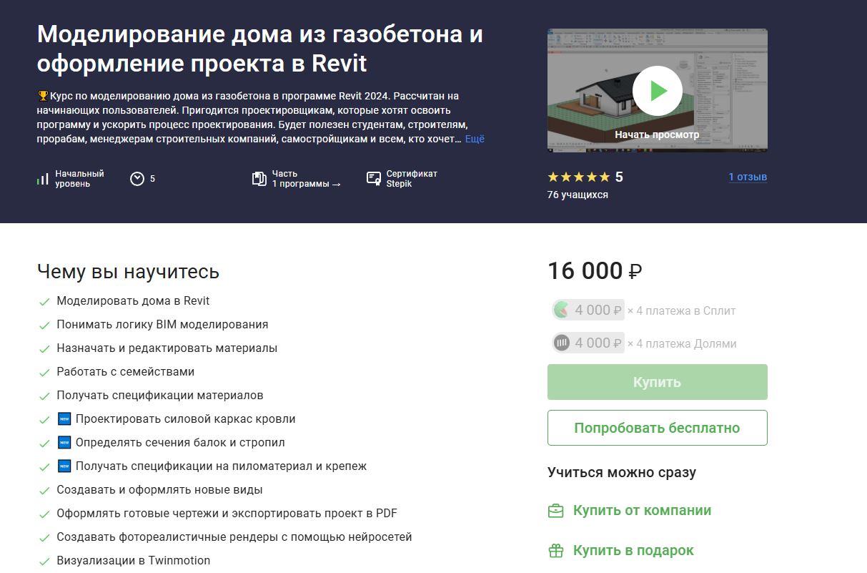The height and width of the screenshot is (573, 867).
Task: Click the briefcase icon next to 'Купить от компании'
Action: [x=555, y=510]
